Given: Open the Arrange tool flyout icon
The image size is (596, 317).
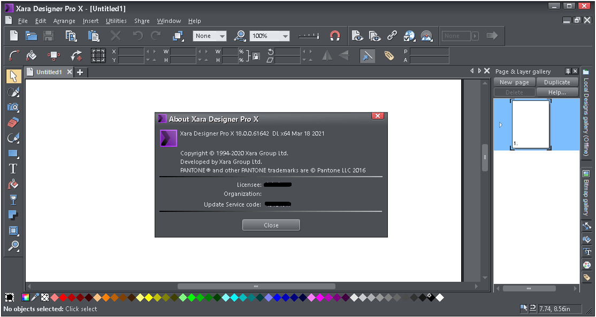Looking at the screenshot, I should 178,36.
